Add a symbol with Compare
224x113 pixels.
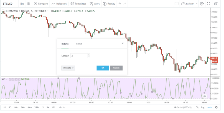(41, 4)
